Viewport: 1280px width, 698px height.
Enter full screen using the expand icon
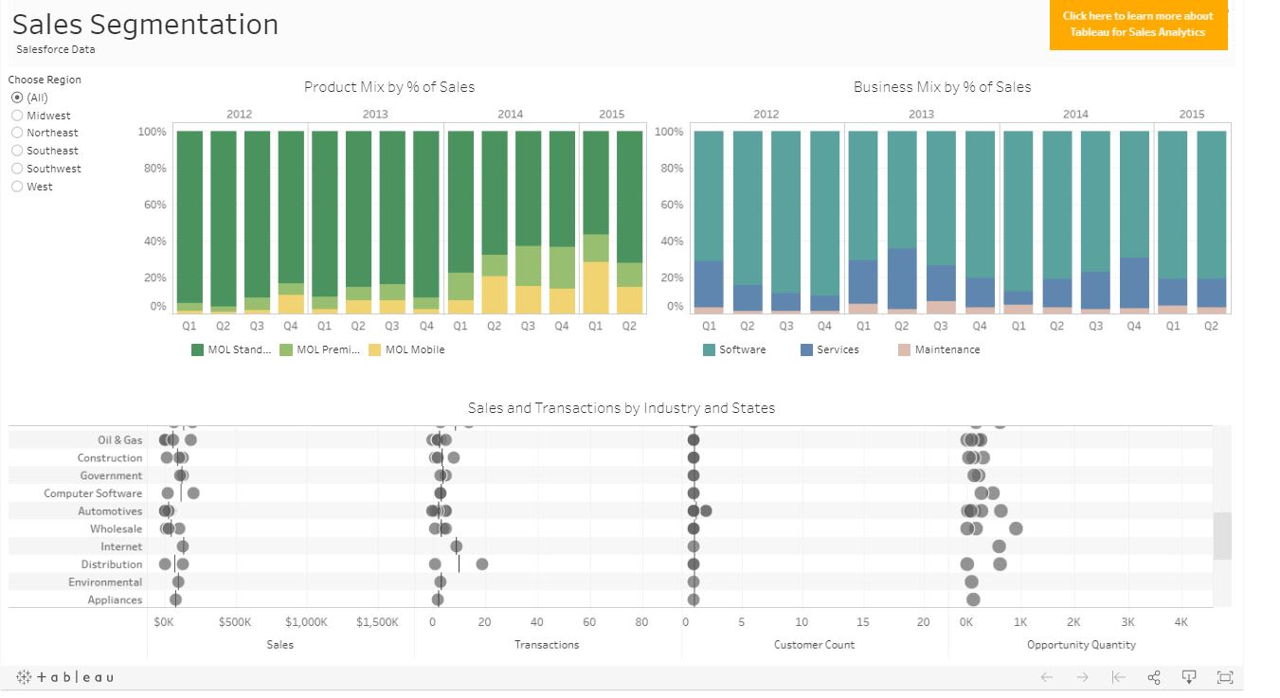[1224, 677]
